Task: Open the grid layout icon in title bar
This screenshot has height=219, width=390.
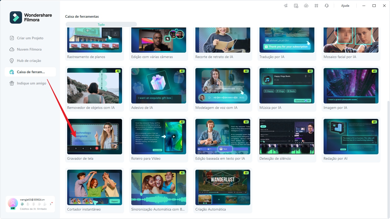Action: (316, 6)
